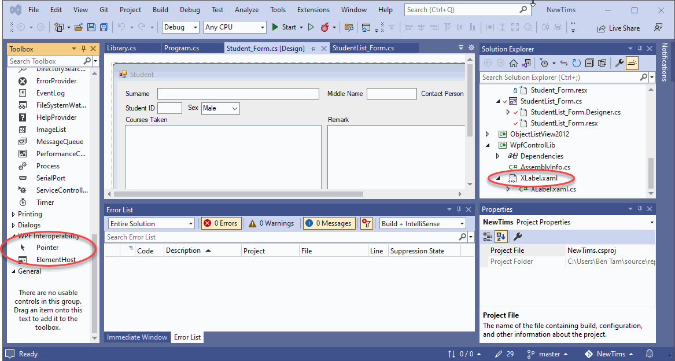Screen dimensions: 675x361
Task: Open the notifications bell in status bar
Action: click(x=649, y=353)
